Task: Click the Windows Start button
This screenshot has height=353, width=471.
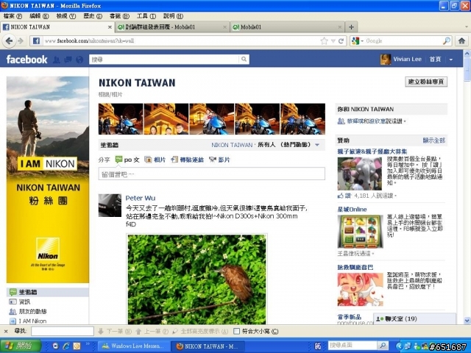Action: tap(21, 346)
